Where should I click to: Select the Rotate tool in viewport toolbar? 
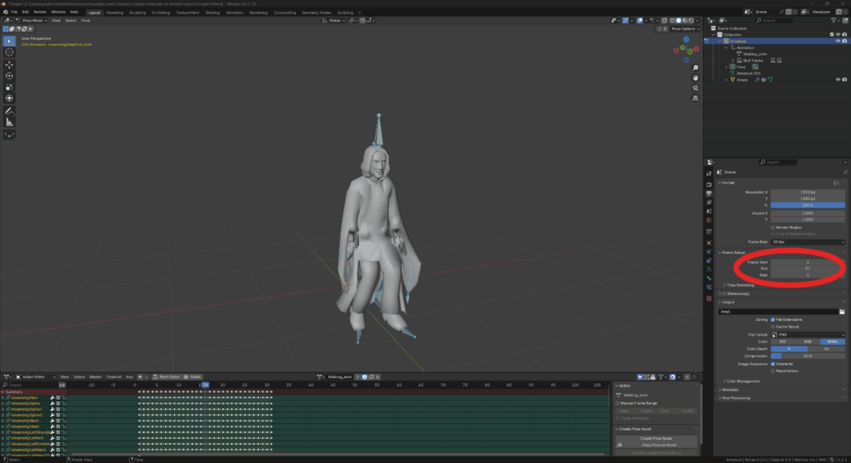(x=10, y=76)
